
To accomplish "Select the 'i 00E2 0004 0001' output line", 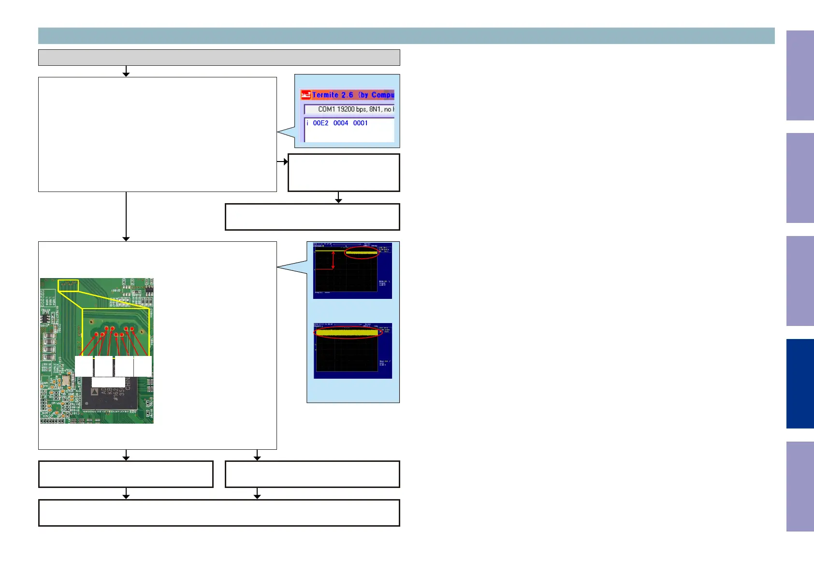I will pyautogui.click(x=337, y=123).
